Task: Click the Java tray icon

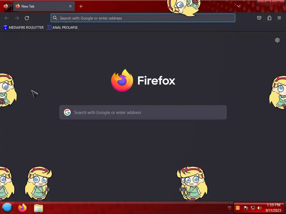Action: pos(238,208)
